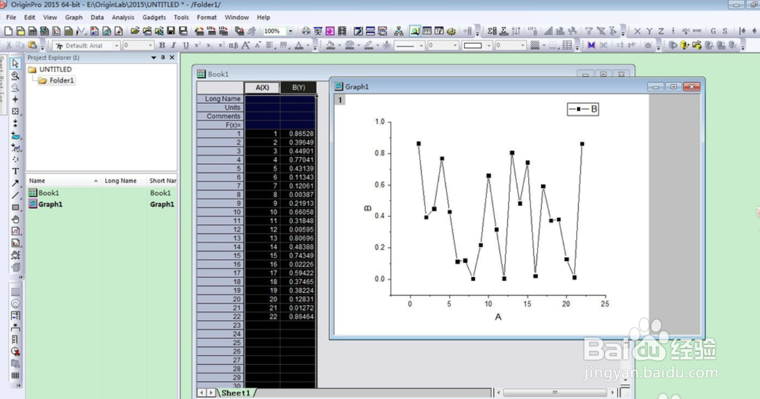
Task: Click the X axis title A
Action: 498,317
